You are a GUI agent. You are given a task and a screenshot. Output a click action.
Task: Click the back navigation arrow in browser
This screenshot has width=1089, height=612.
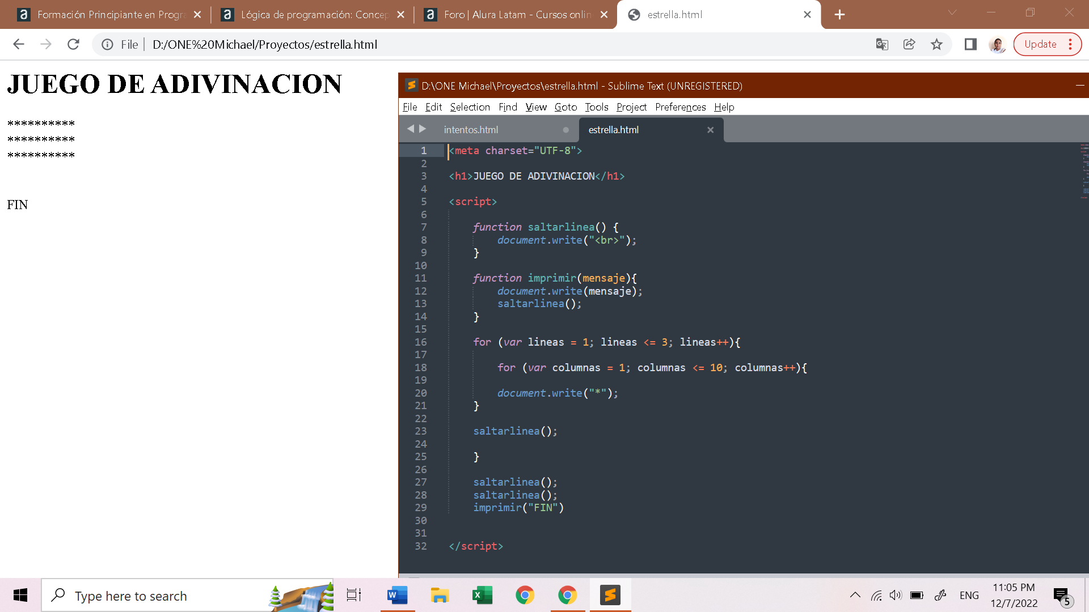point(19,44)
